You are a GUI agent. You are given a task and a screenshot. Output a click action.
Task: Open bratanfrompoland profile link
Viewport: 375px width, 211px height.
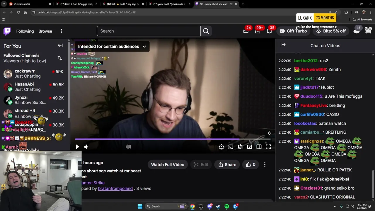point(115,188)
